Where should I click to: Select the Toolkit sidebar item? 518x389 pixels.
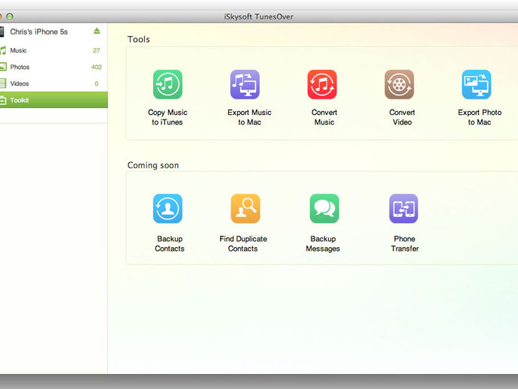pyautogui.click(x=54, y=100)
